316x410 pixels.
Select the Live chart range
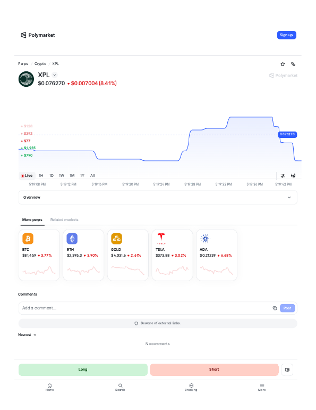pyautogui.click(x=27, y=176)
